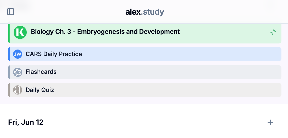
Task: Open Biology Ch. 3 Embryogenesis and Development title
Action: click(105, 32)
